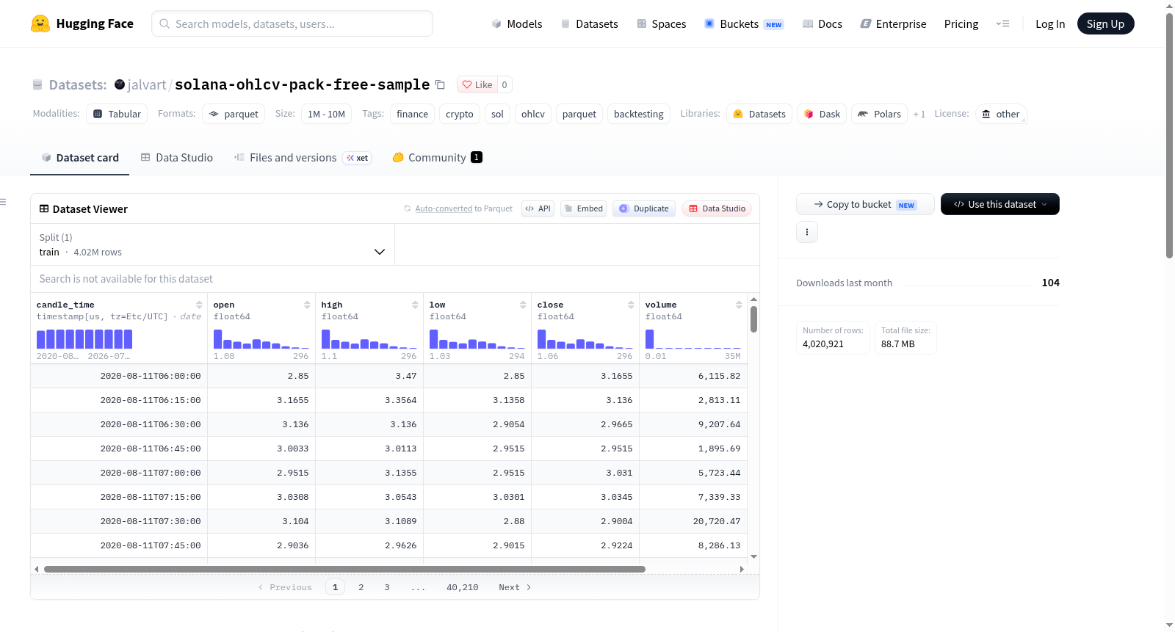Click the table vertical scrollbar thumb
This screenshot has height=632, width=1175.
coord(753,319)
